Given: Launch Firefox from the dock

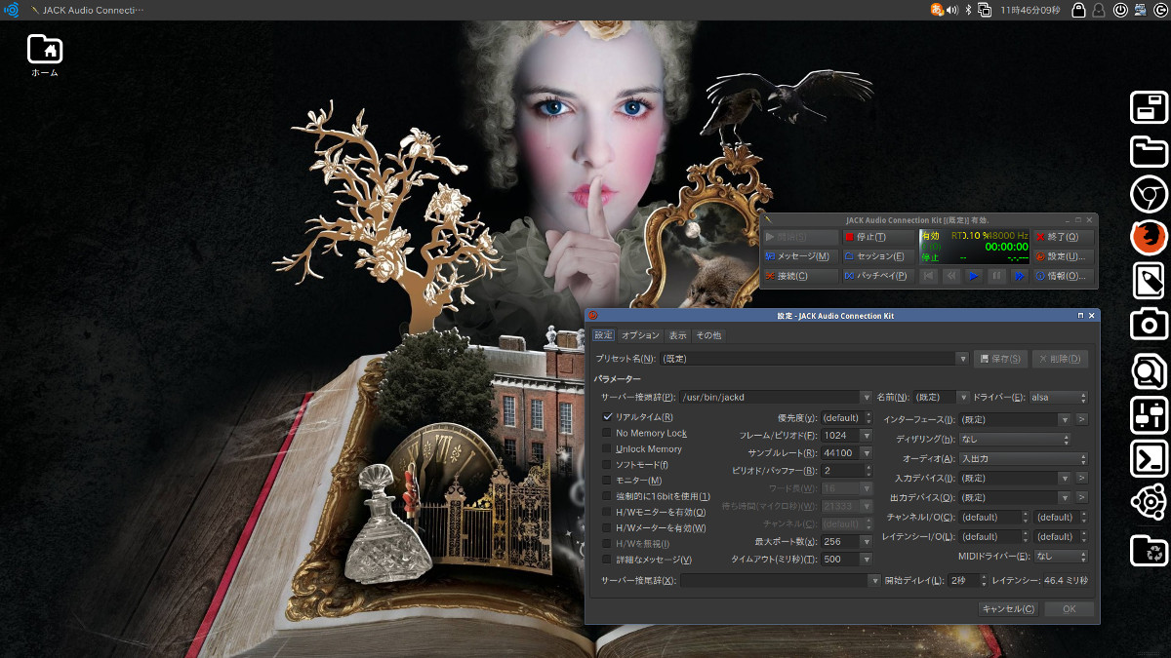Looking at the screenshot, I should [1150, 237].
